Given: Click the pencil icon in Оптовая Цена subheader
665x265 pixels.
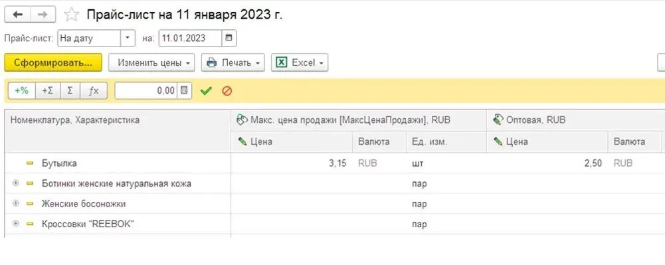Looking at the screenshot, I should tap(498, 141).
